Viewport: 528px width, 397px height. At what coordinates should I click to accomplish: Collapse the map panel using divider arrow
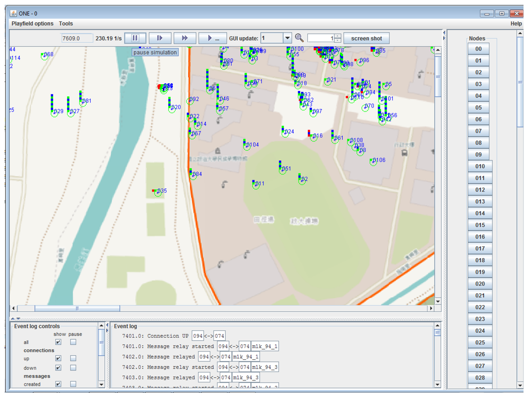click(x=12, y=319)
